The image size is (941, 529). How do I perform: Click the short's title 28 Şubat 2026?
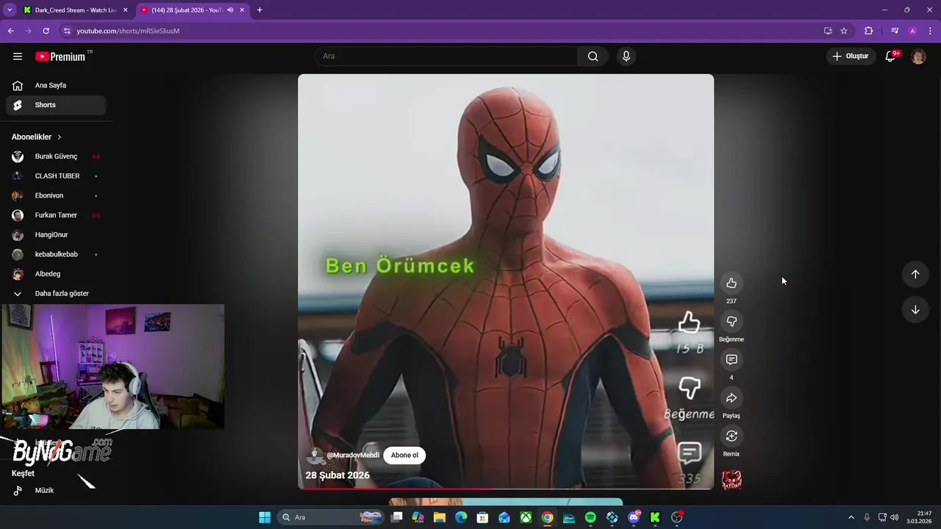pos(337,475)
